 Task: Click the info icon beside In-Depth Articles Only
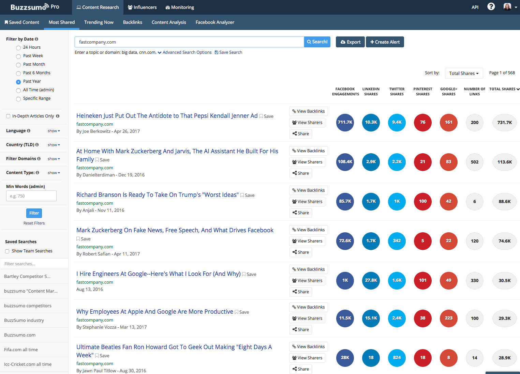point(58,116)
